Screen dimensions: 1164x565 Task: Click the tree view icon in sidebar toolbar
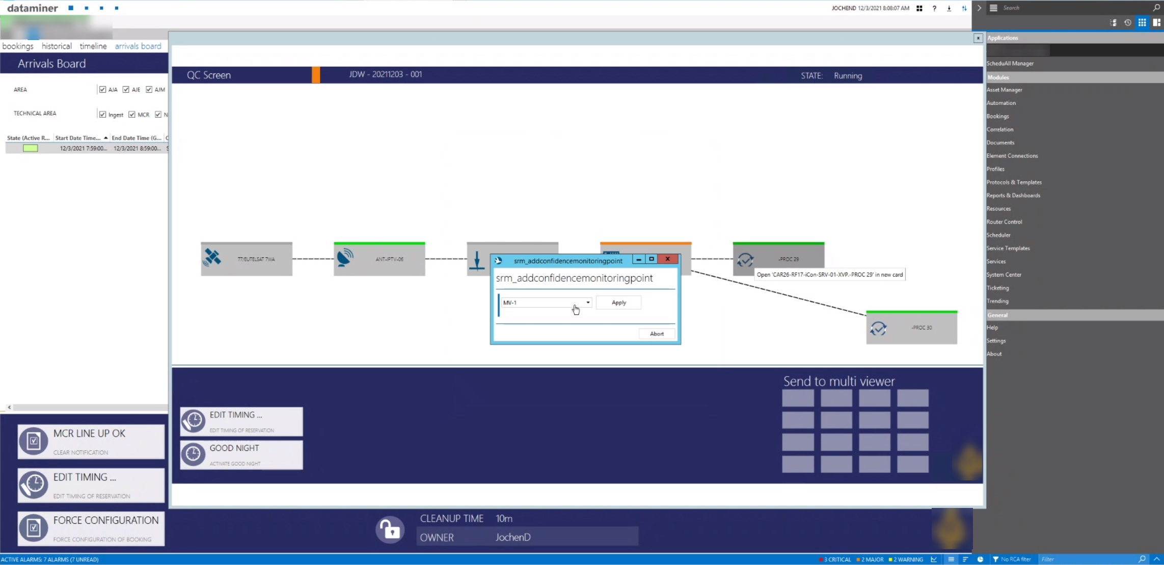point(1114,22)
